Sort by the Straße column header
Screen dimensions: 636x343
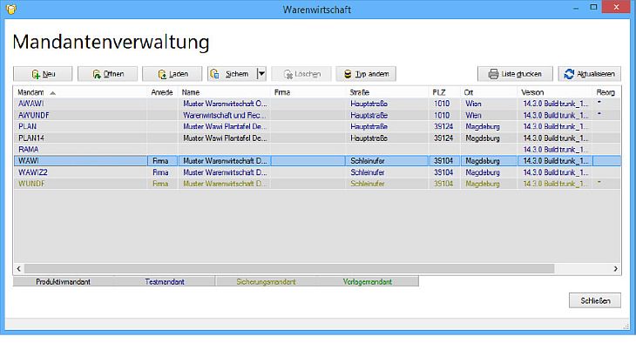pyautogui.click(x=359, y=92)
